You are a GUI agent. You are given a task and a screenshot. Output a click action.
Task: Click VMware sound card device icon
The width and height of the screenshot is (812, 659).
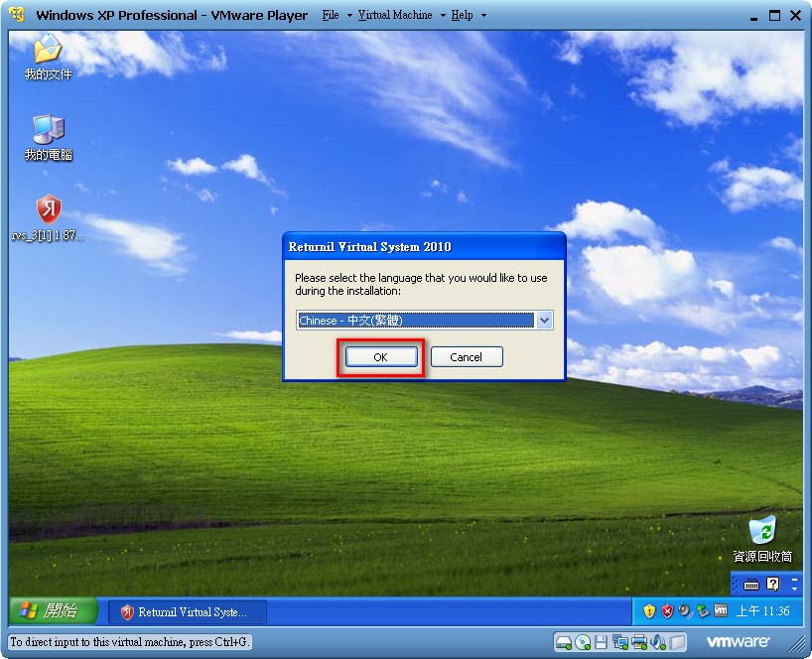pos(658,642)
